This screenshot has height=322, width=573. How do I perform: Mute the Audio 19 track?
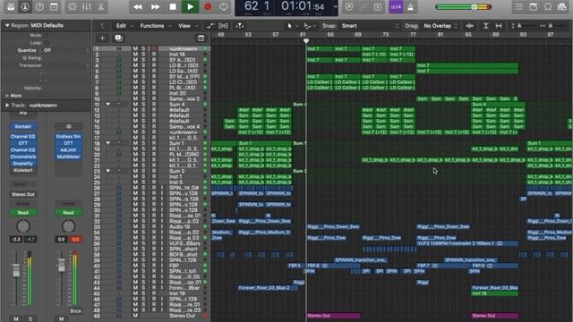point(135,226)
